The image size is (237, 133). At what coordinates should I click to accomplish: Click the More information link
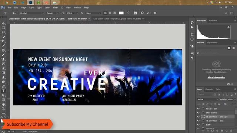tap(216, 77)
